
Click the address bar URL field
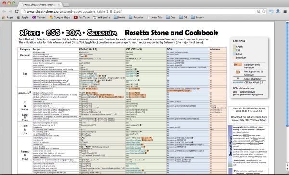pos(138,11)
